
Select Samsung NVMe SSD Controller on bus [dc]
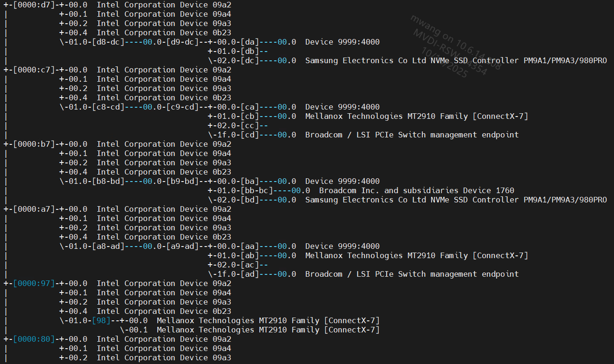point(456,60)
